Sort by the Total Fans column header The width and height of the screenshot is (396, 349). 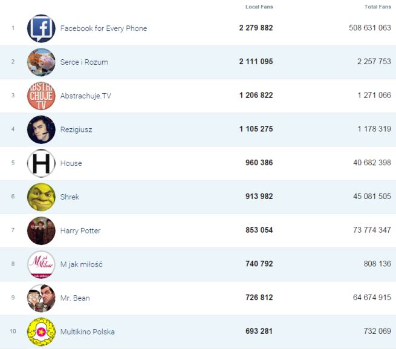(378, 7)
